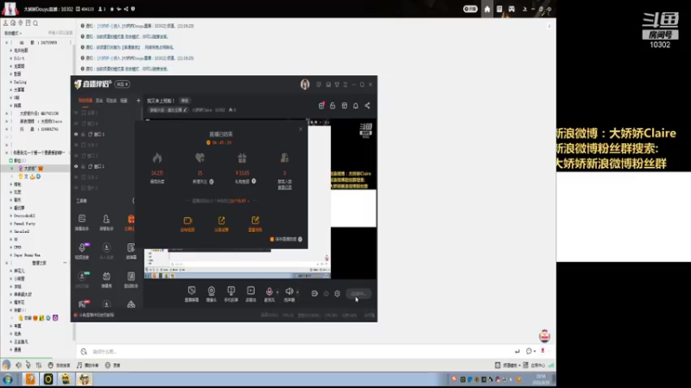691x388 pixels.
Task: Click the microphone icon in the chat app's bottom toolbar
Action: coord(29,365)
